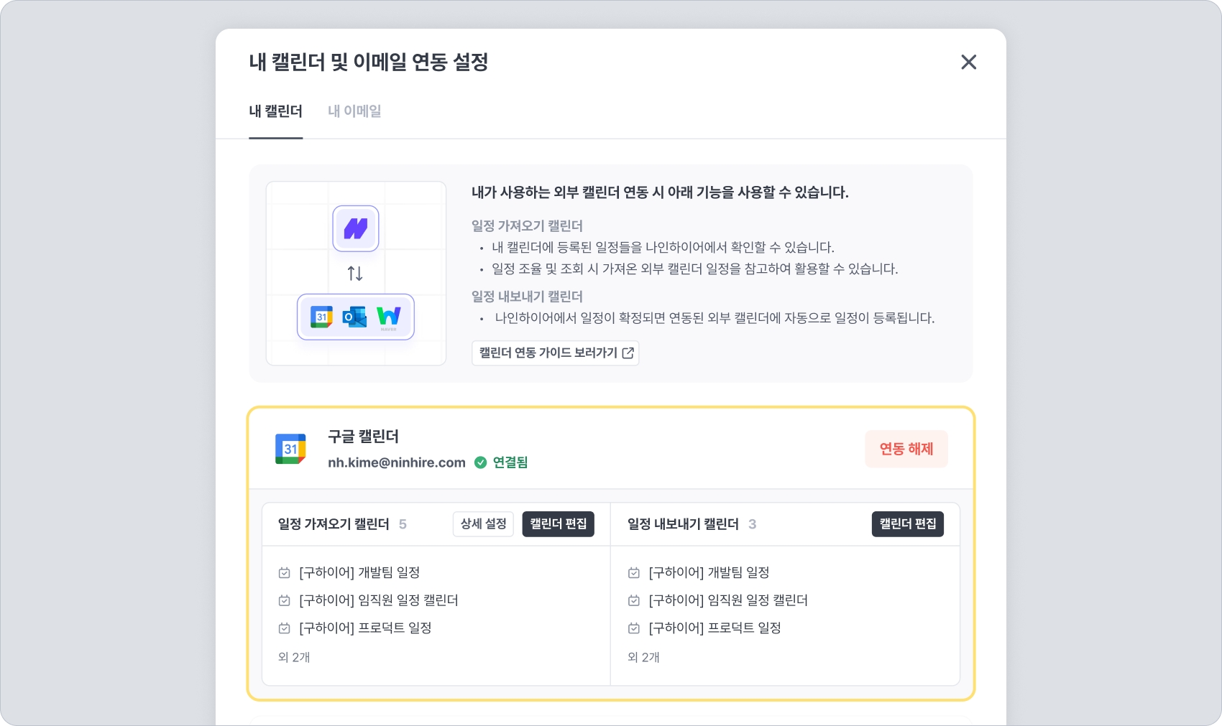Click the Outlook icon in illustration
The image size is (1222, 726).
pyautogui.click(x=354, y=317)
